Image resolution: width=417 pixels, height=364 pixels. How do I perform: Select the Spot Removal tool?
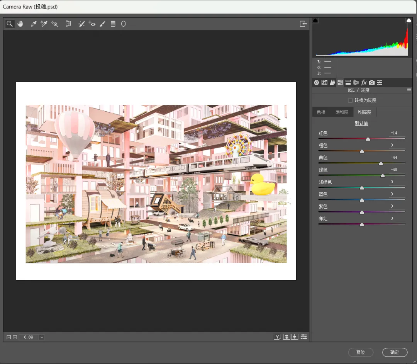[81, 24]
